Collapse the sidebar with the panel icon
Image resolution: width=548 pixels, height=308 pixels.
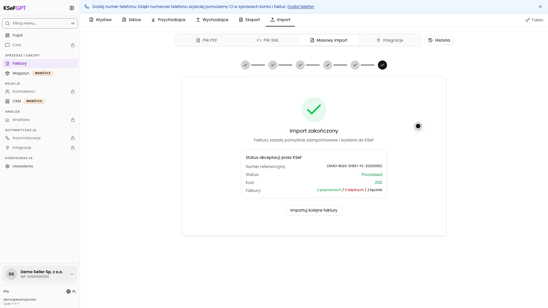pos(72,8)
